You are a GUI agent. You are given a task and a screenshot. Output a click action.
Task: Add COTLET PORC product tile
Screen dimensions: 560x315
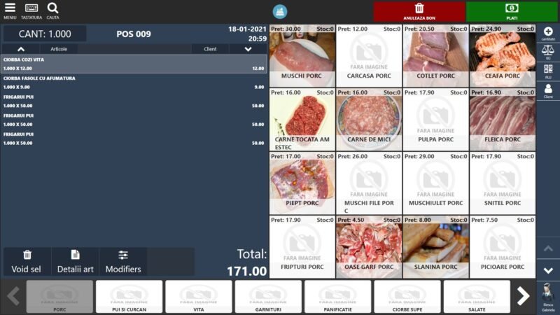(x=435, y=56)
